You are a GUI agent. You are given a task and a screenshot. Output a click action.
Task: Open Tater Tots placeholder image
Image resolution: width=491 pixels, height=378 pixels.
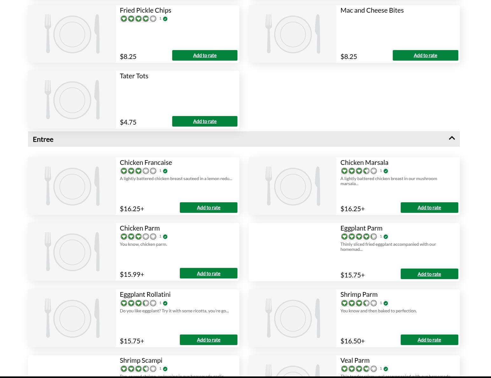click(x=72, y=100)
